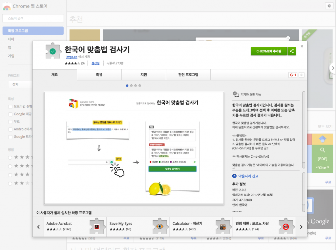Screen dimensions: 336x250
Task: Open the 전체 category dropdown
Action: click(20, 84)
